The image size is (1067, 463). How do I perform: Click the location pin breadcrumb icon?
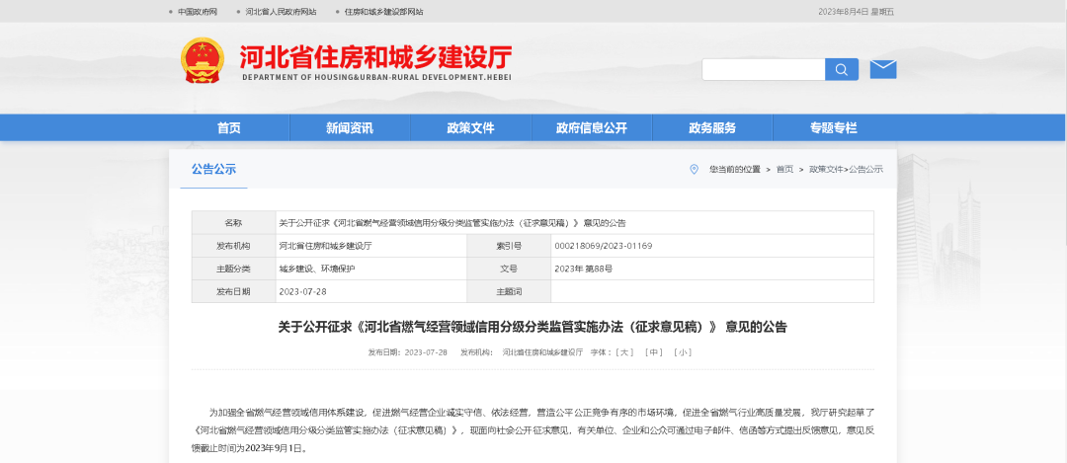[694, 169]
